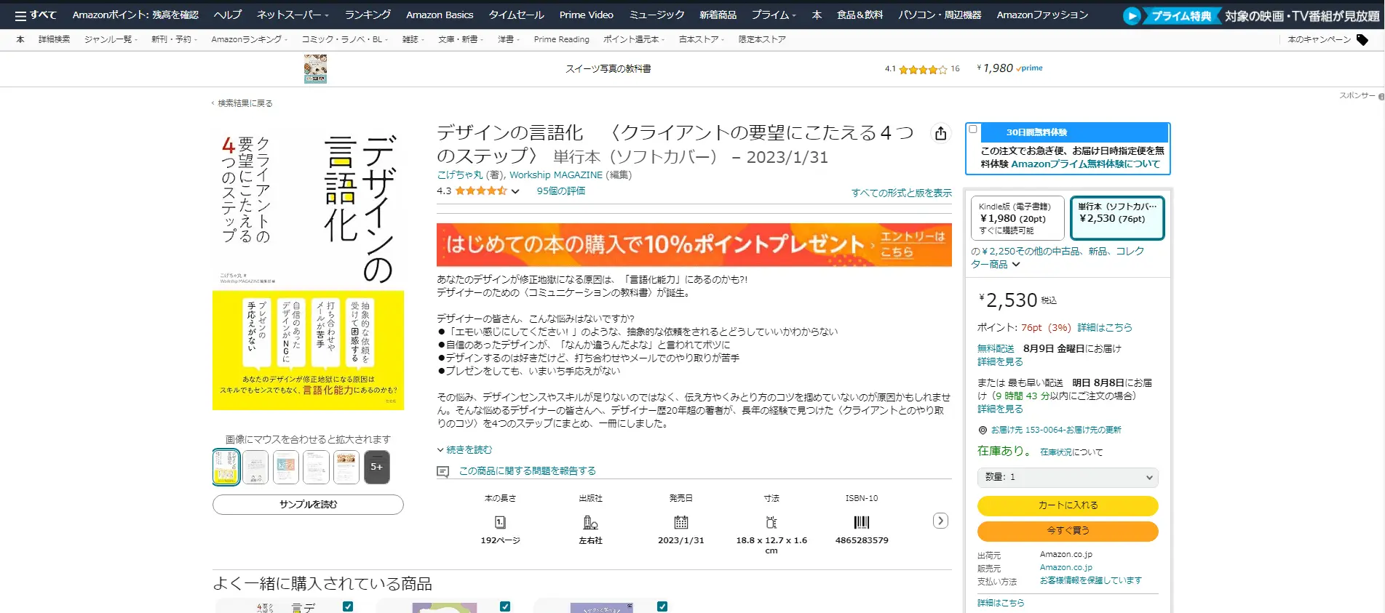
Task: Click the share icon beside the book title
Action: 940,133
